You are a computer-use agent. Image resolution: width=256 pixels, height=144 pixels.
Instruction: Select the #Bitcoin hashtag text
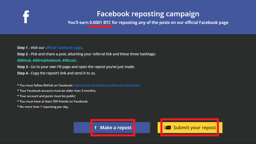coord(69,60)
